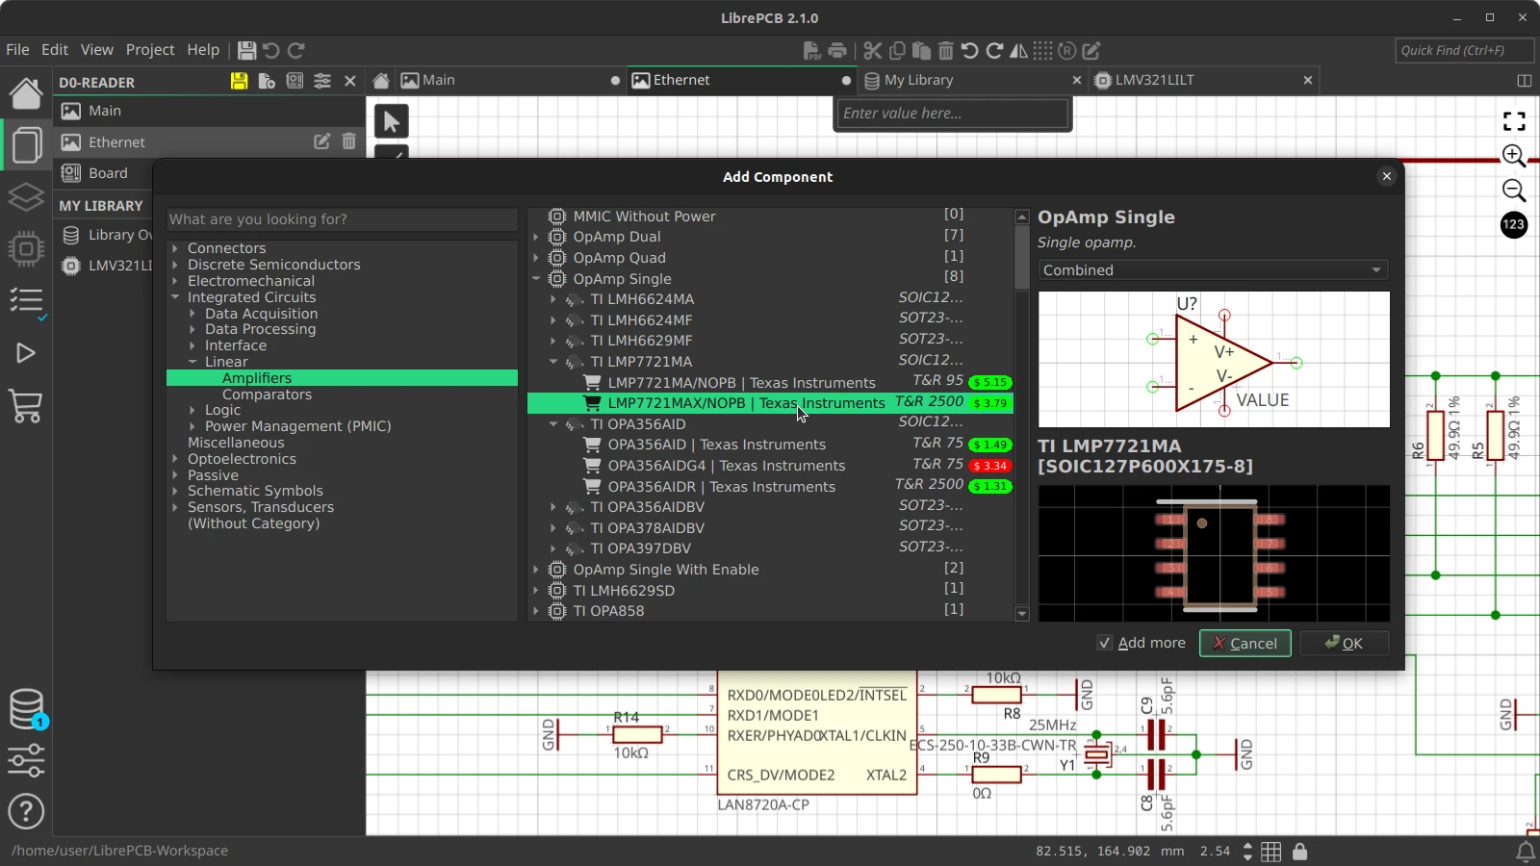Click the yellow Save Project icon
The image size is (1540, 866).
(x=239, y=81)
